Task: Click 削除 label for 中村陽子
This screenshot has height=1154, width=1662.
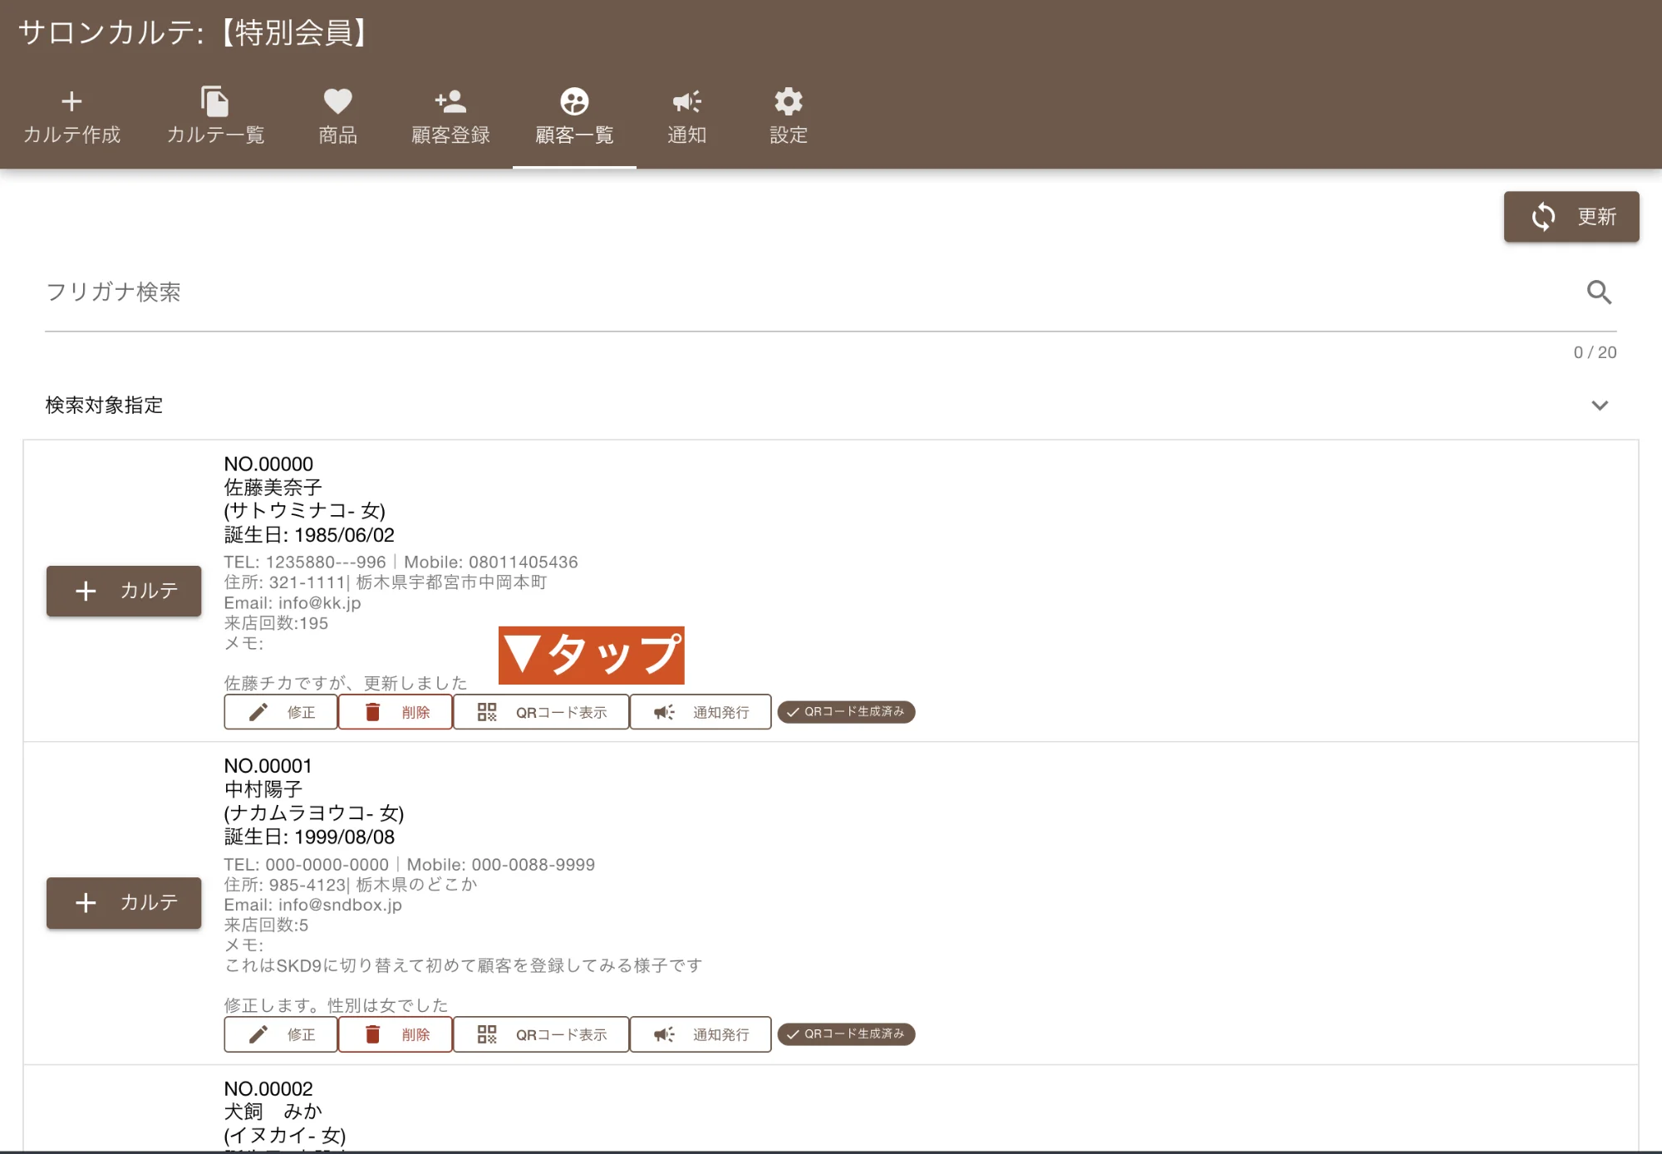Action: pos(415,1034)
